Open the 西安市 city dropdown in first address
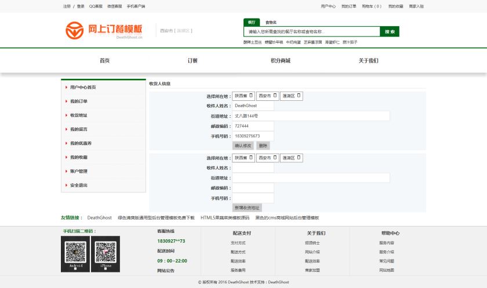This screenshot has height=288, width=487. 267,96
